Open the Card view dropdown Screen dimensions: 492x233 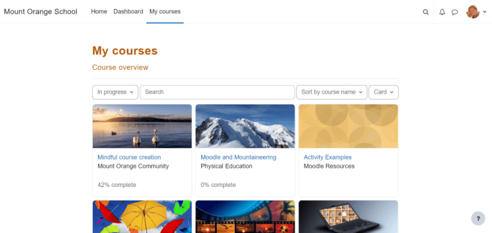click(384, 92)
